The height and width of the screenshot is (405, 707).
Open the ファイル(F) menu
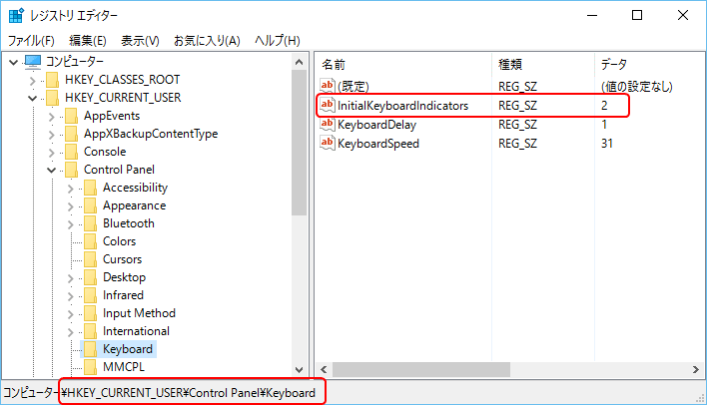31,41
